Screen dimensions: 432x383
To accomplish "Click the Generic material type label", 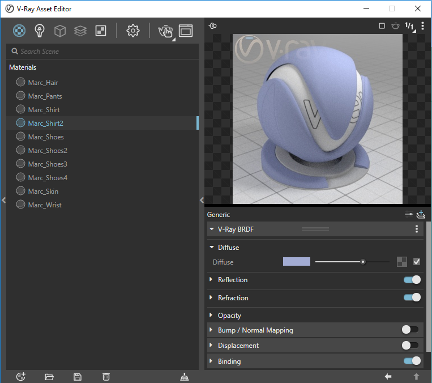I will [x=218, y=215].
